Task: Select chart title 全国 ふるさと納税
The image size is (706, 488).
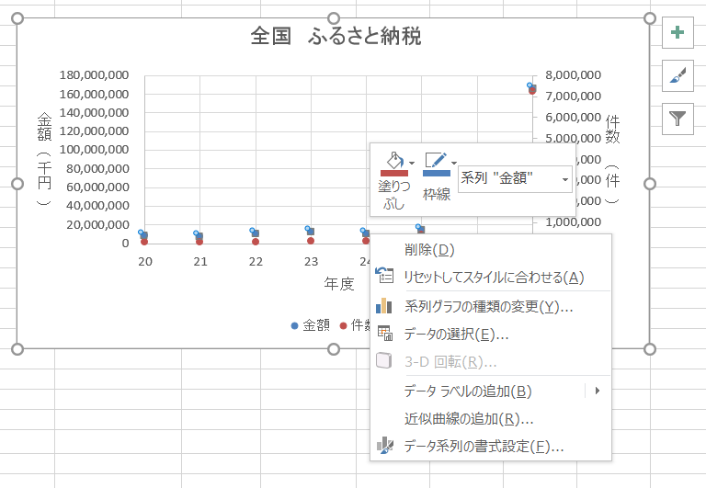Action: point(336,36)
